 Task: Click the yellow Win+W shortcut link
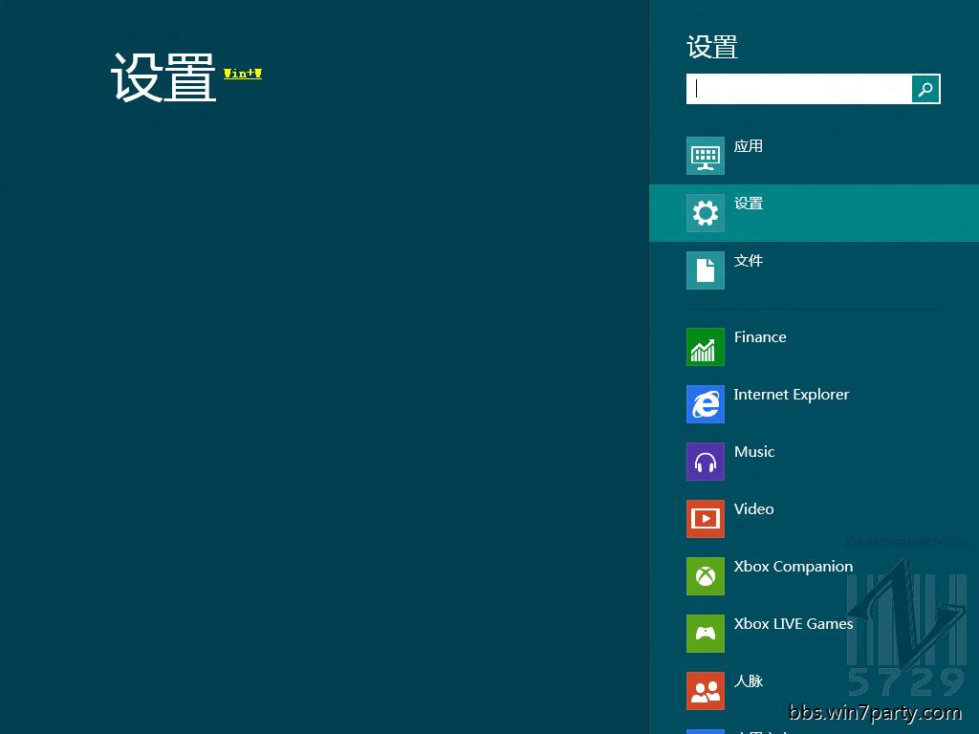pyautogui.click(x=243, y=74)
